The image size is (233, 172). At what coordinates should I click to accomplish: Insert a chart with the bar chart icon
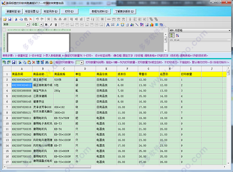(x=152, y=25)
